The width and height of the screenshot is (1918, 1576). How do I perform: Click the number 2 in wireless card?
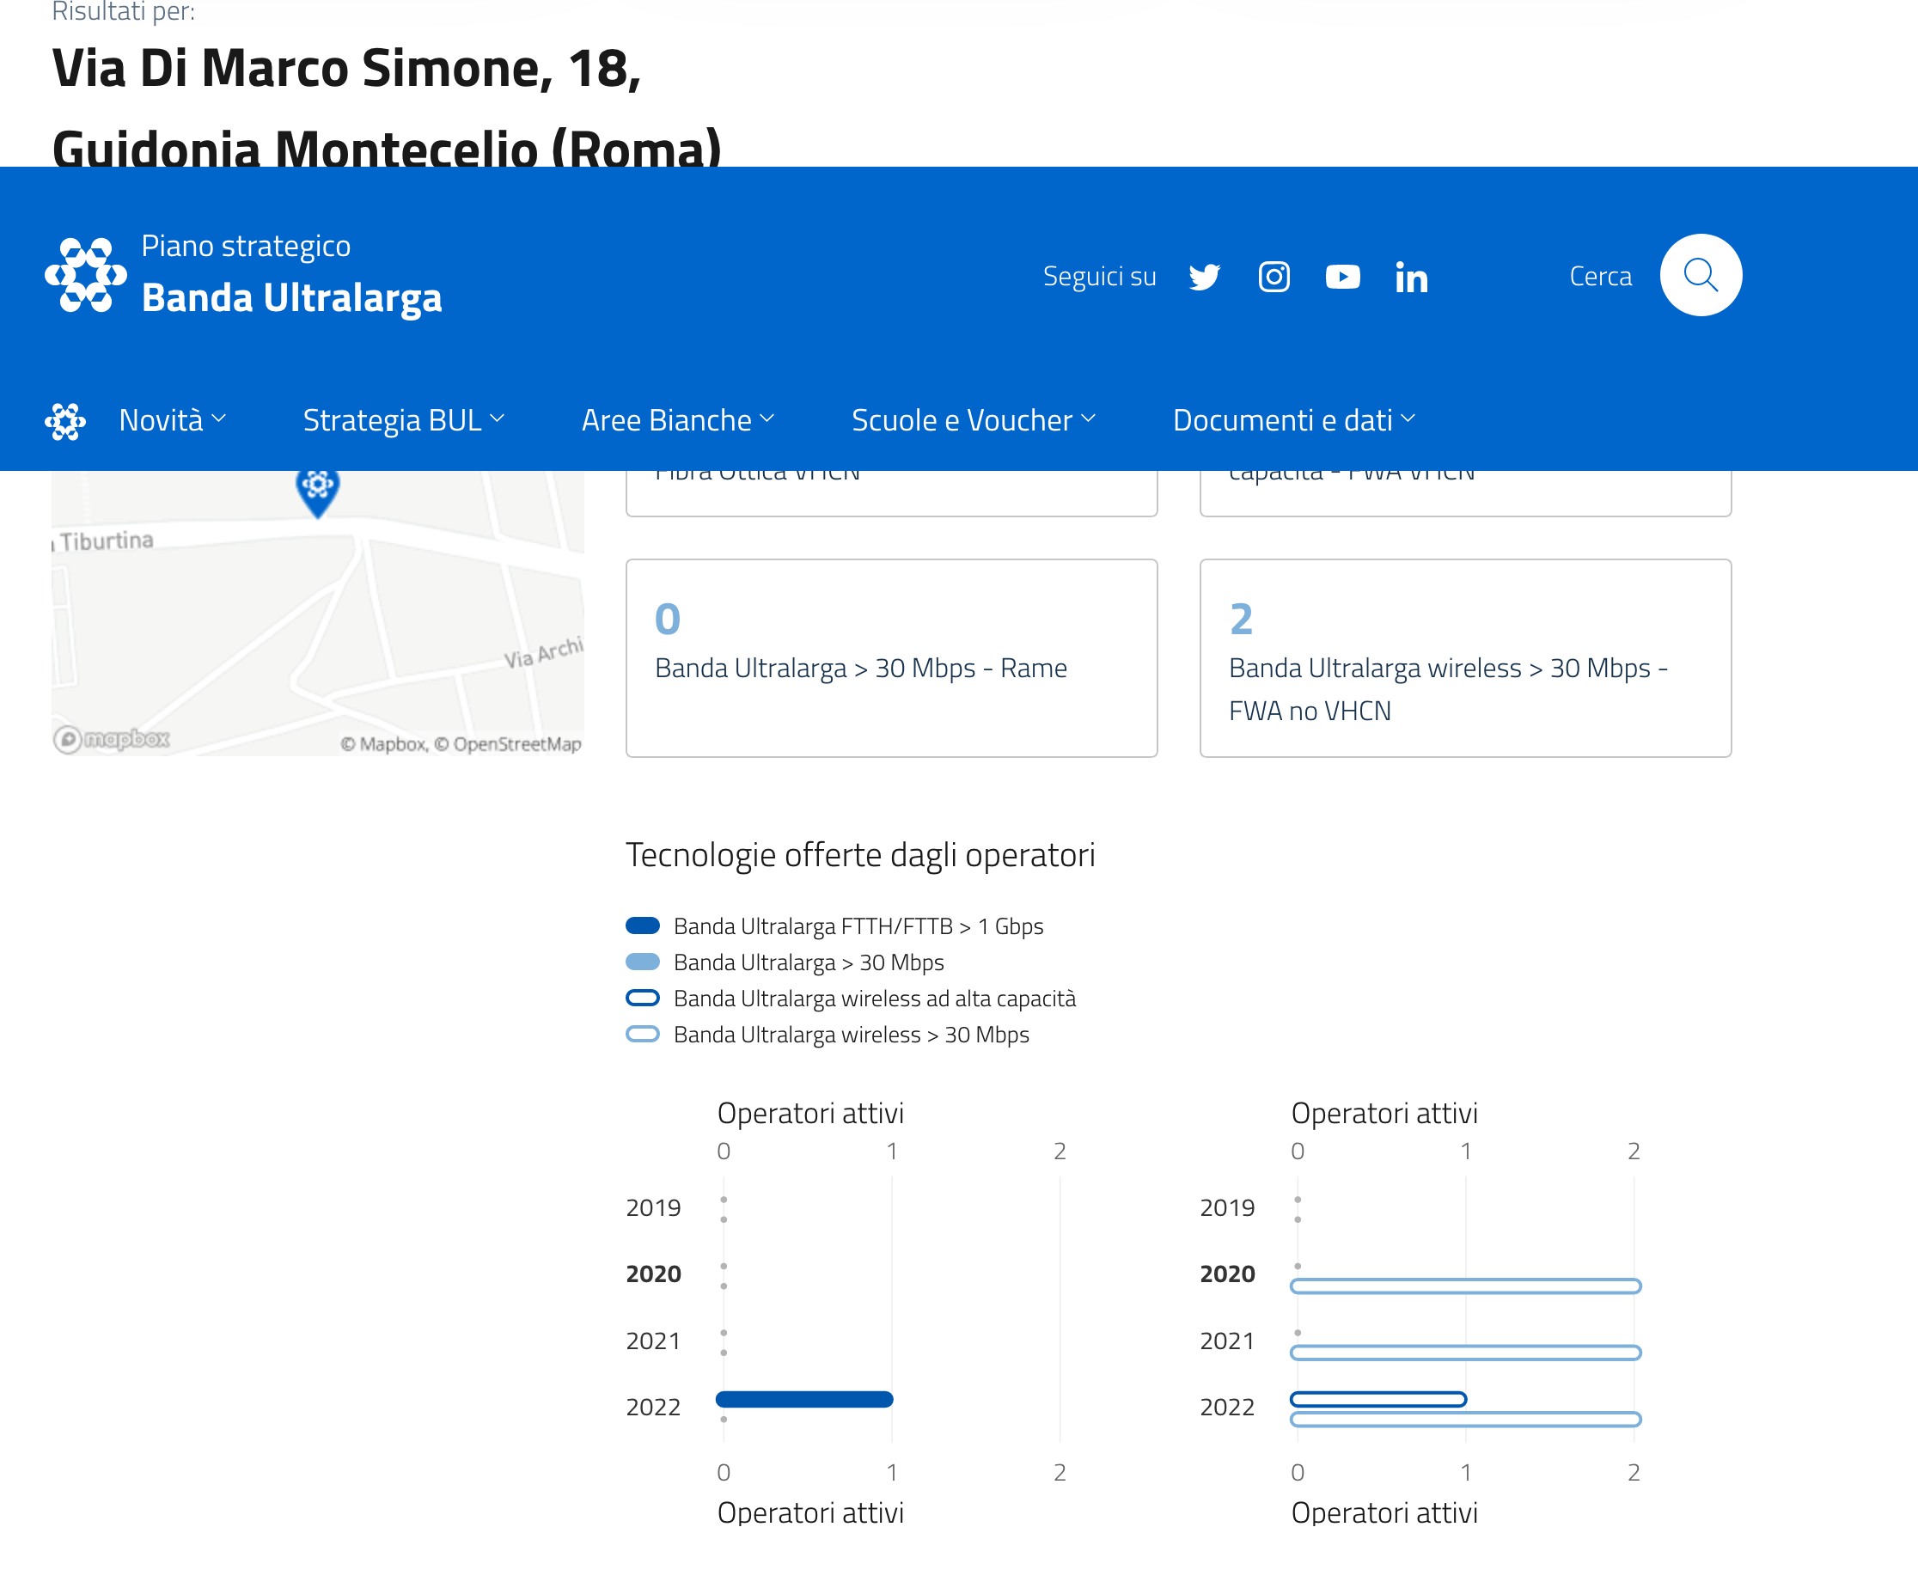point(1241,619)
